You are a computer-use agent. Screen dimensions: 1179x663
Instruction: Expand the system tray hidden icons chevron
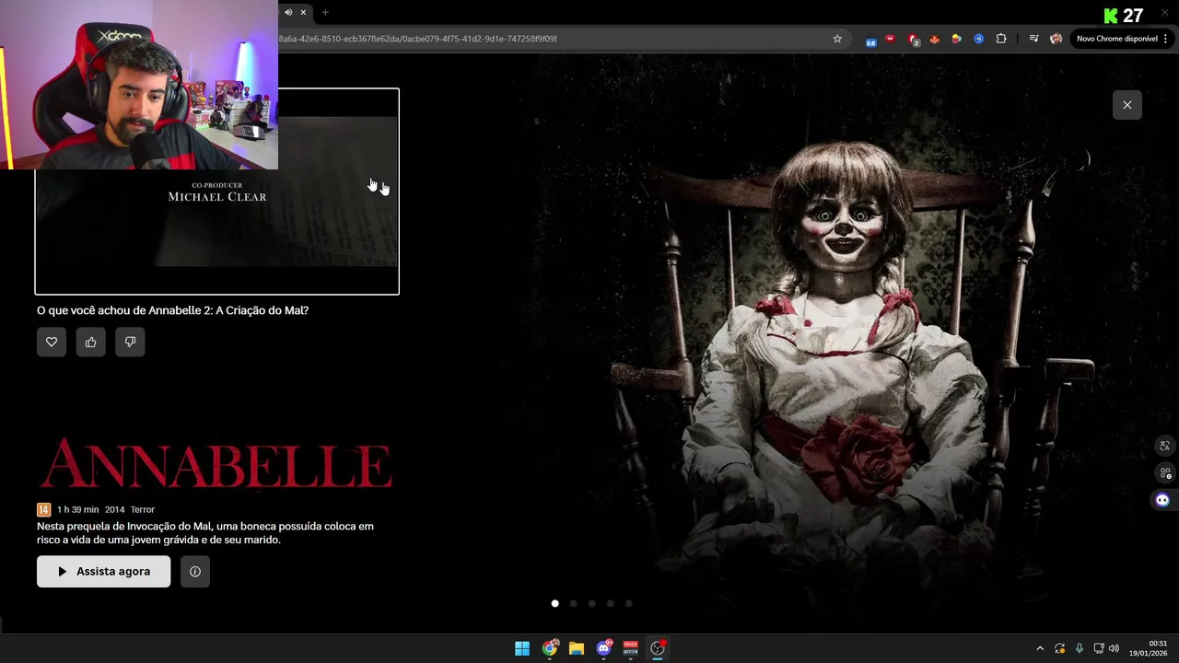click(x=1040, y=648)
